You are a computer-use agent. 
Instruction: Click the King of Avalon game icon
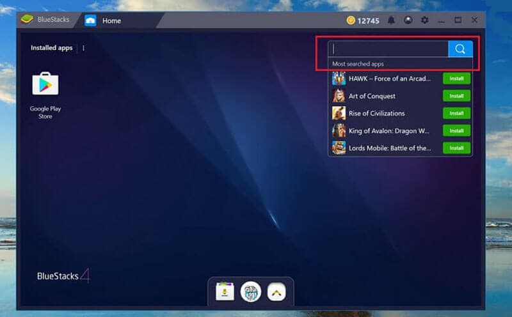point(339,130)
